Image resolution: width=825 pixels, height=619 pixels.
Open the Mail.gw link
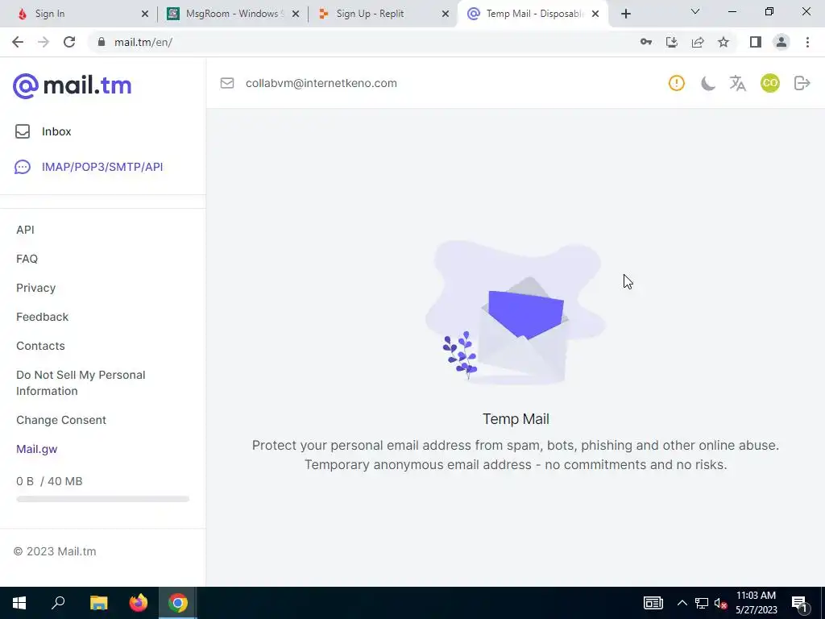[x=37, y=449]
